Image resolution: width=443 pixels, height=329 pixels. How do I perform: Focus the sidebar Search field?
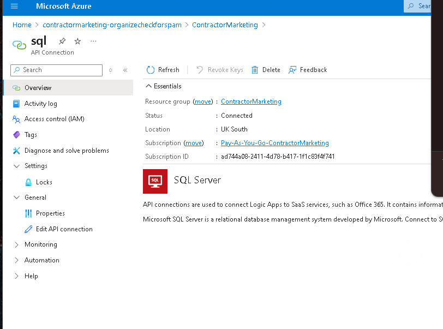click(x=57, y=70)
